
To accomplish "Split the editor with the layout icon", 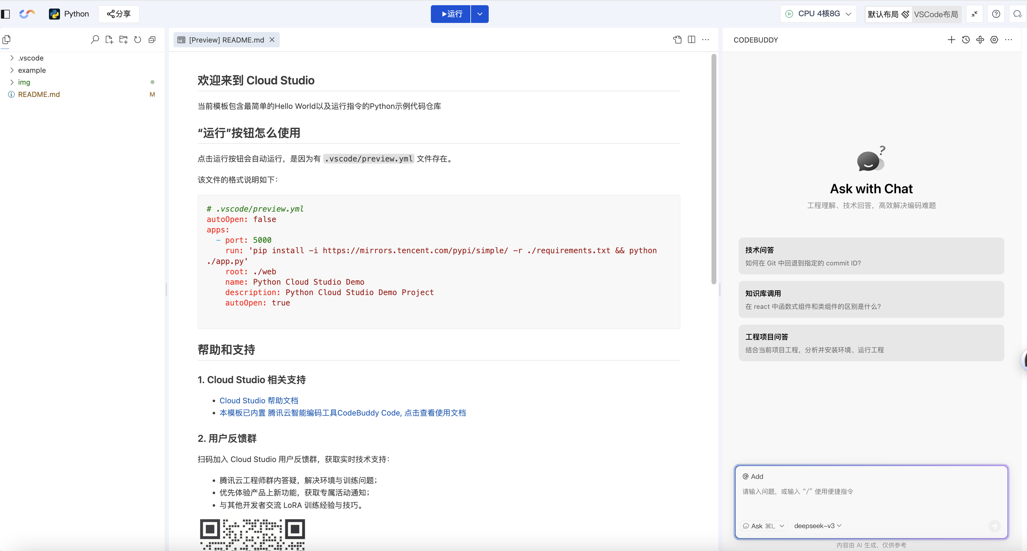I will 691,39.
